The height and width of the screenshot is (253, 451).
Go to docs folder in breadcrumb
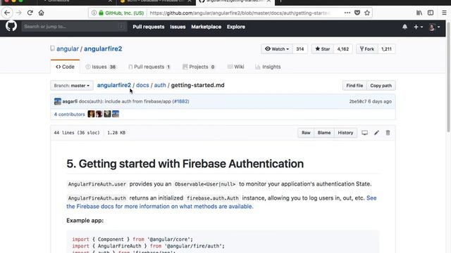pyautogui.click(x=142, y=85)
